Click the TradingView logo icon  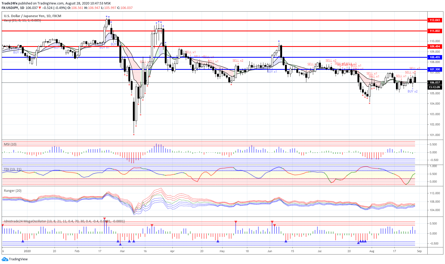pyautogui.click(x=5, y=259)
